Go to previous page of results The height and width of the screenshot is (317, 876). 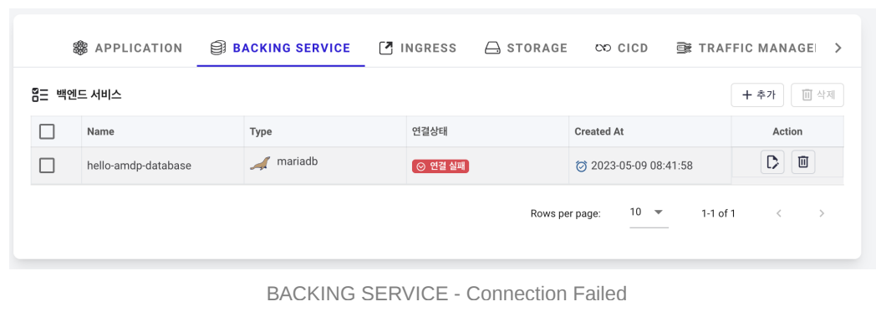[x=779, y=213]
